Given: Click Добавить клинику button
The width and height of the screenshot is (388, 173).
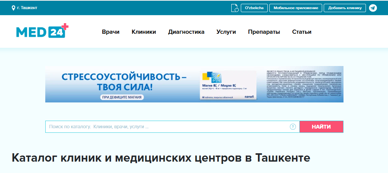Looking at the screenshot, I should (x=345, y=8).
